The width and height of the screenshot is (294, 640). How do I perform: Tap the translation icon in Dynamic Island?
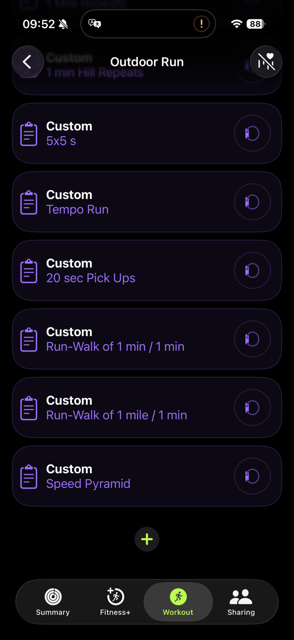(95, 24)
